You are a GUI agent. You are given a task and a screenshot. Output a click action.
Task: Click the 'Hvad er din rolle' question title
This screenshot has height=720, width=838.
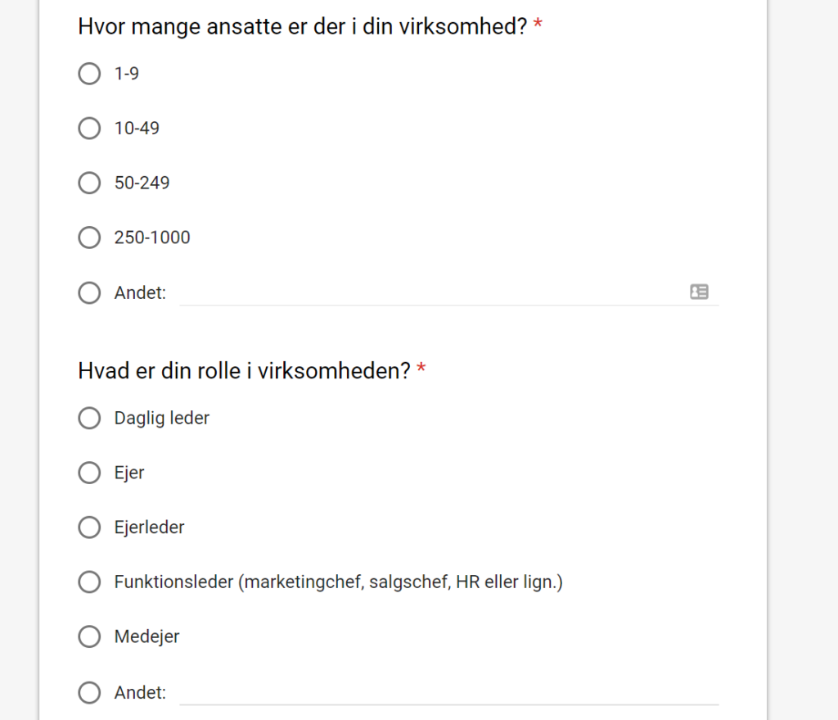point(244,371)
